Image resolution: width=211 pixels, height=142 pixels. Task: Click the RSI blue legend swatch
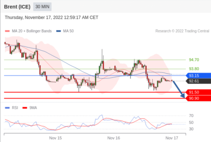pos(7,108)
